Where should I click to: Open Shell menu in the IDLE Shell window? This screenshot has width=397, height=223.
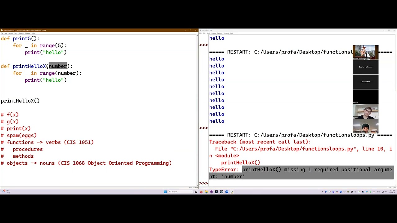point(208,33)
